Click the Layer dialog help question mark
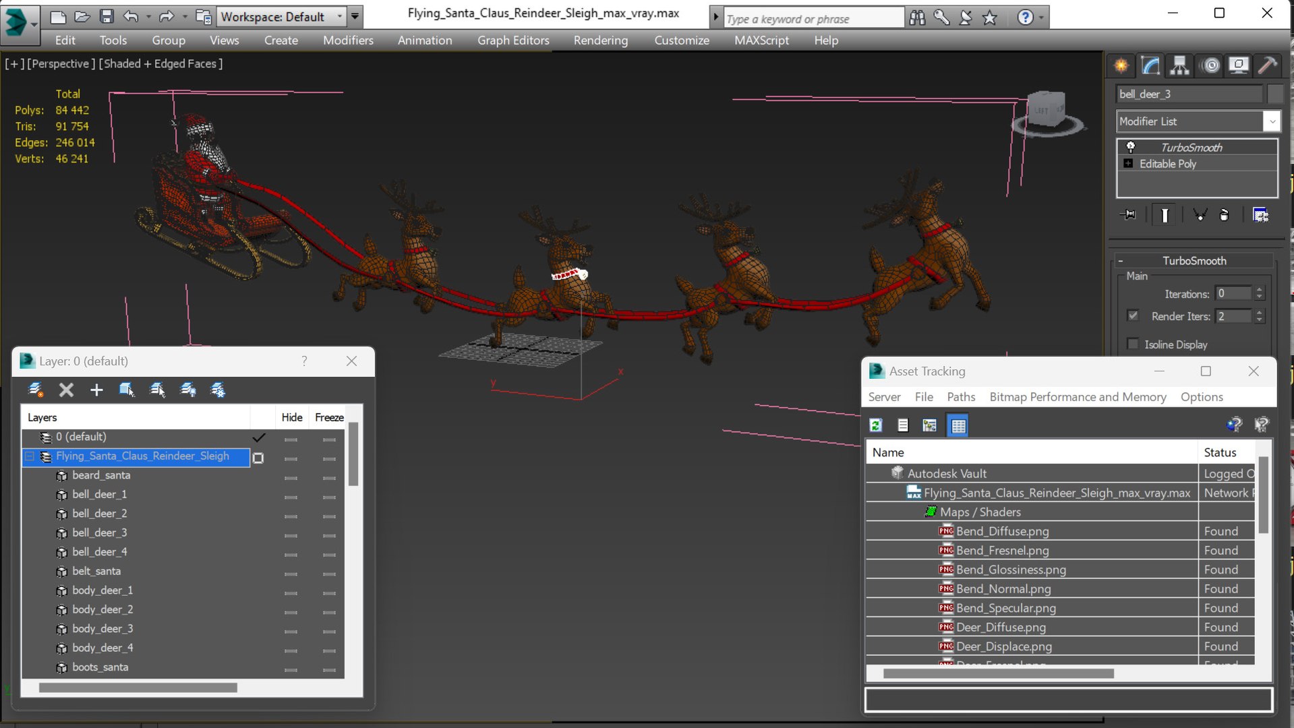 click(x=304, y=361)
